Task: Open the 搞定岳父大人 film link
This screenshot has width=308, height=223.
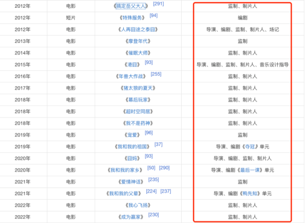Action: 132,6
